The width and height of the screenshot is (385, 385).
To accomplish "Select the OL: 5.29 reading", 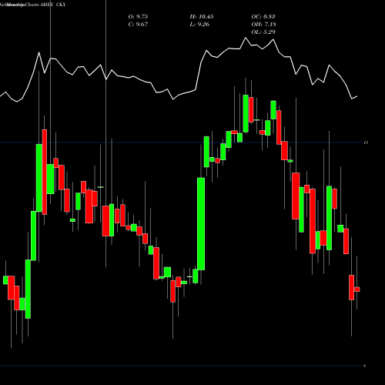I will pyautogui.click(x=263, y=32).
